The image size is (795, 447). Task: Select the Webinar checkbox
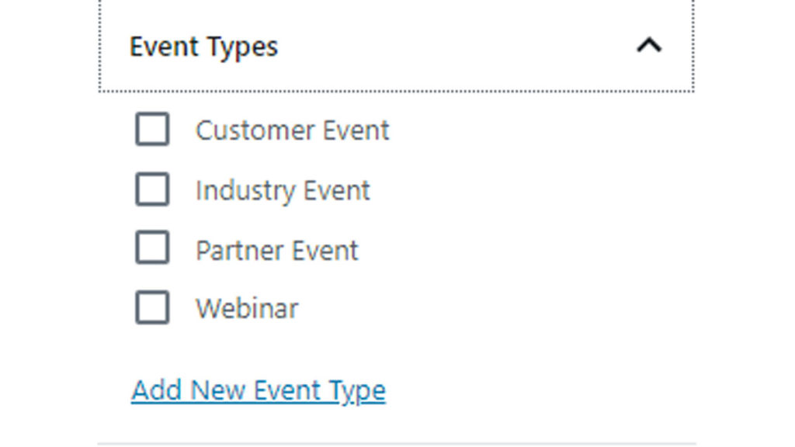click(152, 308)
